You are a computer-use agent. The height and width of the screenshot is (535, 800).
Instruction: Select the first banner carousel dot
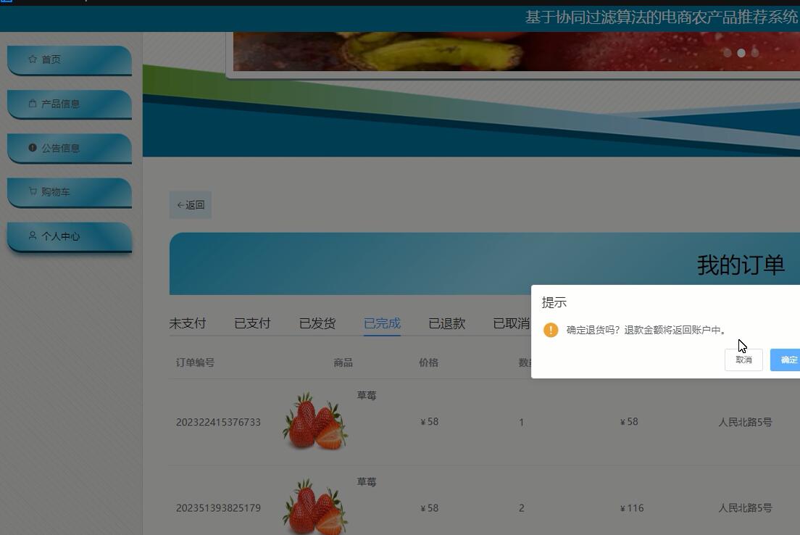click(728, 53)
